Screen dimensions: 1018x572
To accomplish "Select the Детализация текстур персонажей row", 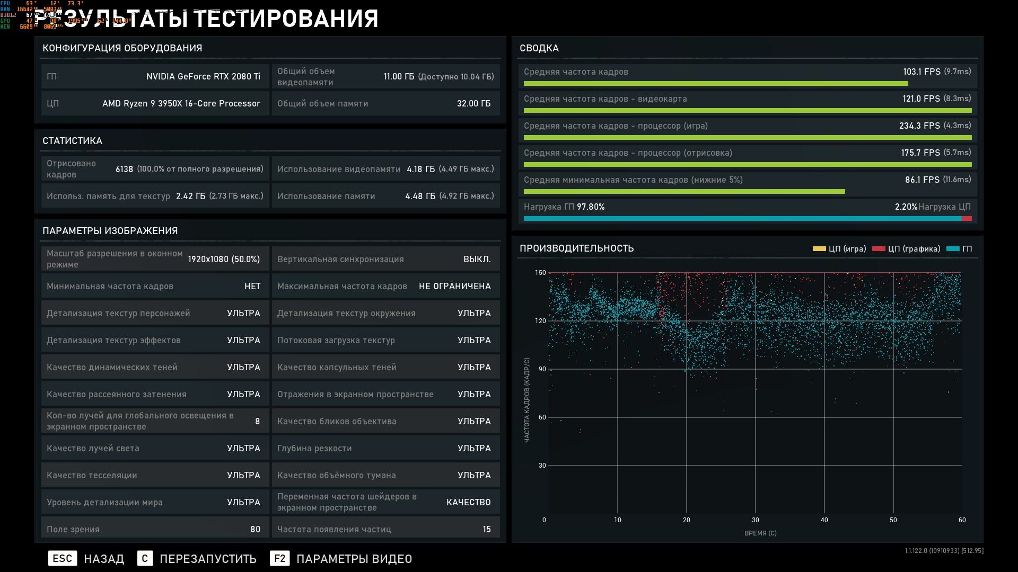I will coord(155,313).
